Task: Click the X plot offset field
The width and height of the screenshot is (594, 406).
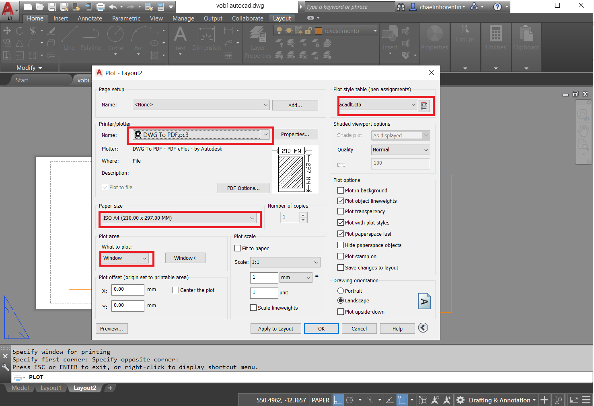Action: [128, 290]
